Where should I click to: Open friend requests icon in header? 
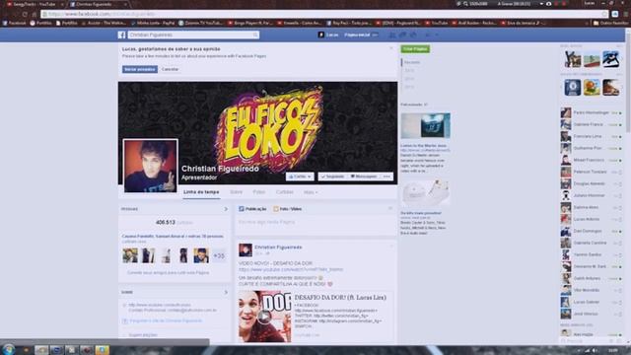click(x=392, y=35)
